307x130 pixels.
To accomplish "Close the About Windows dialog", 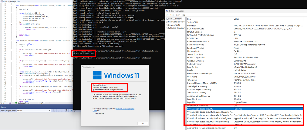I will 146,67.
